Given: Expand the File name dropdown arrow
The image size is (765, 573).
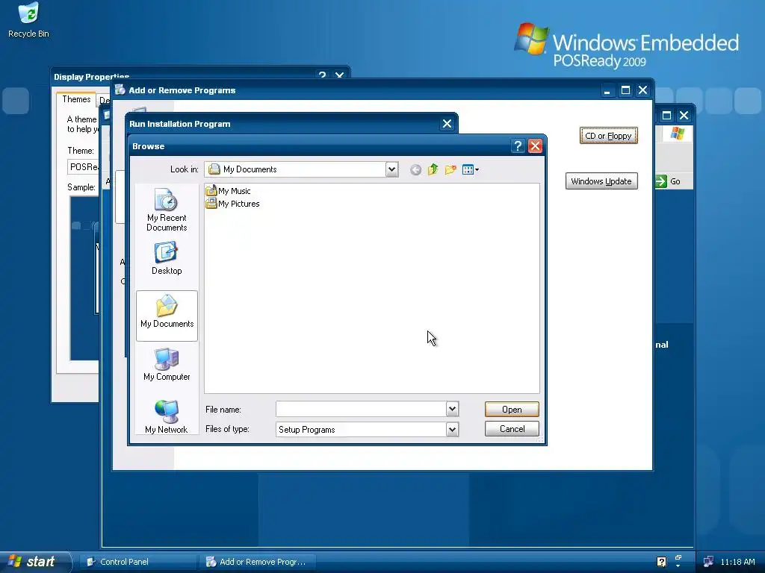Looking at the screenshot, I should [452, 410].
